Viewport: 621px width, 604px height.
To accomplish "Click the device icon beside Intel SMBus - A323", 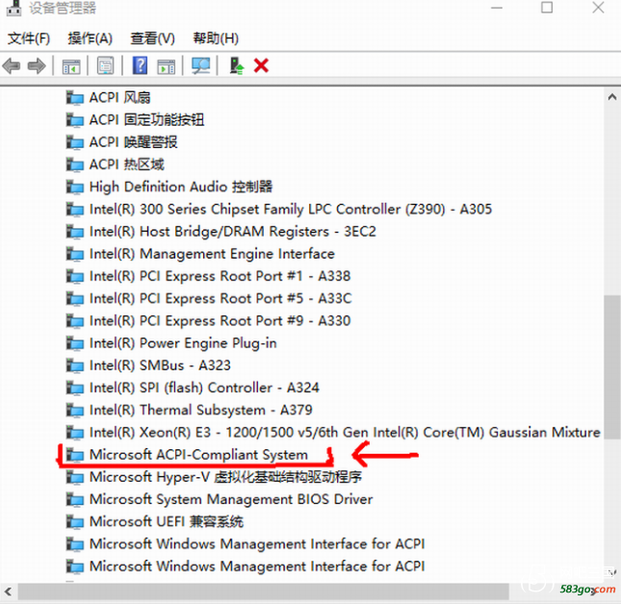I will [x=74, y=365].
